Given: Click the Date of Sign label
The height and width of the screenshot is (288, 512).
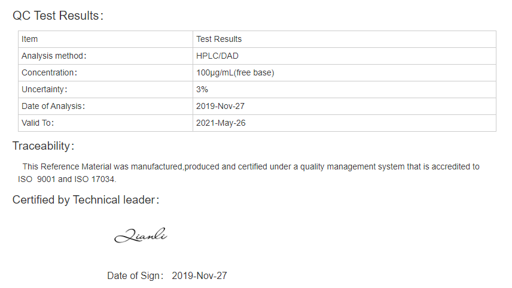Looking at the screenshot, I should click(x=135, y=275).
